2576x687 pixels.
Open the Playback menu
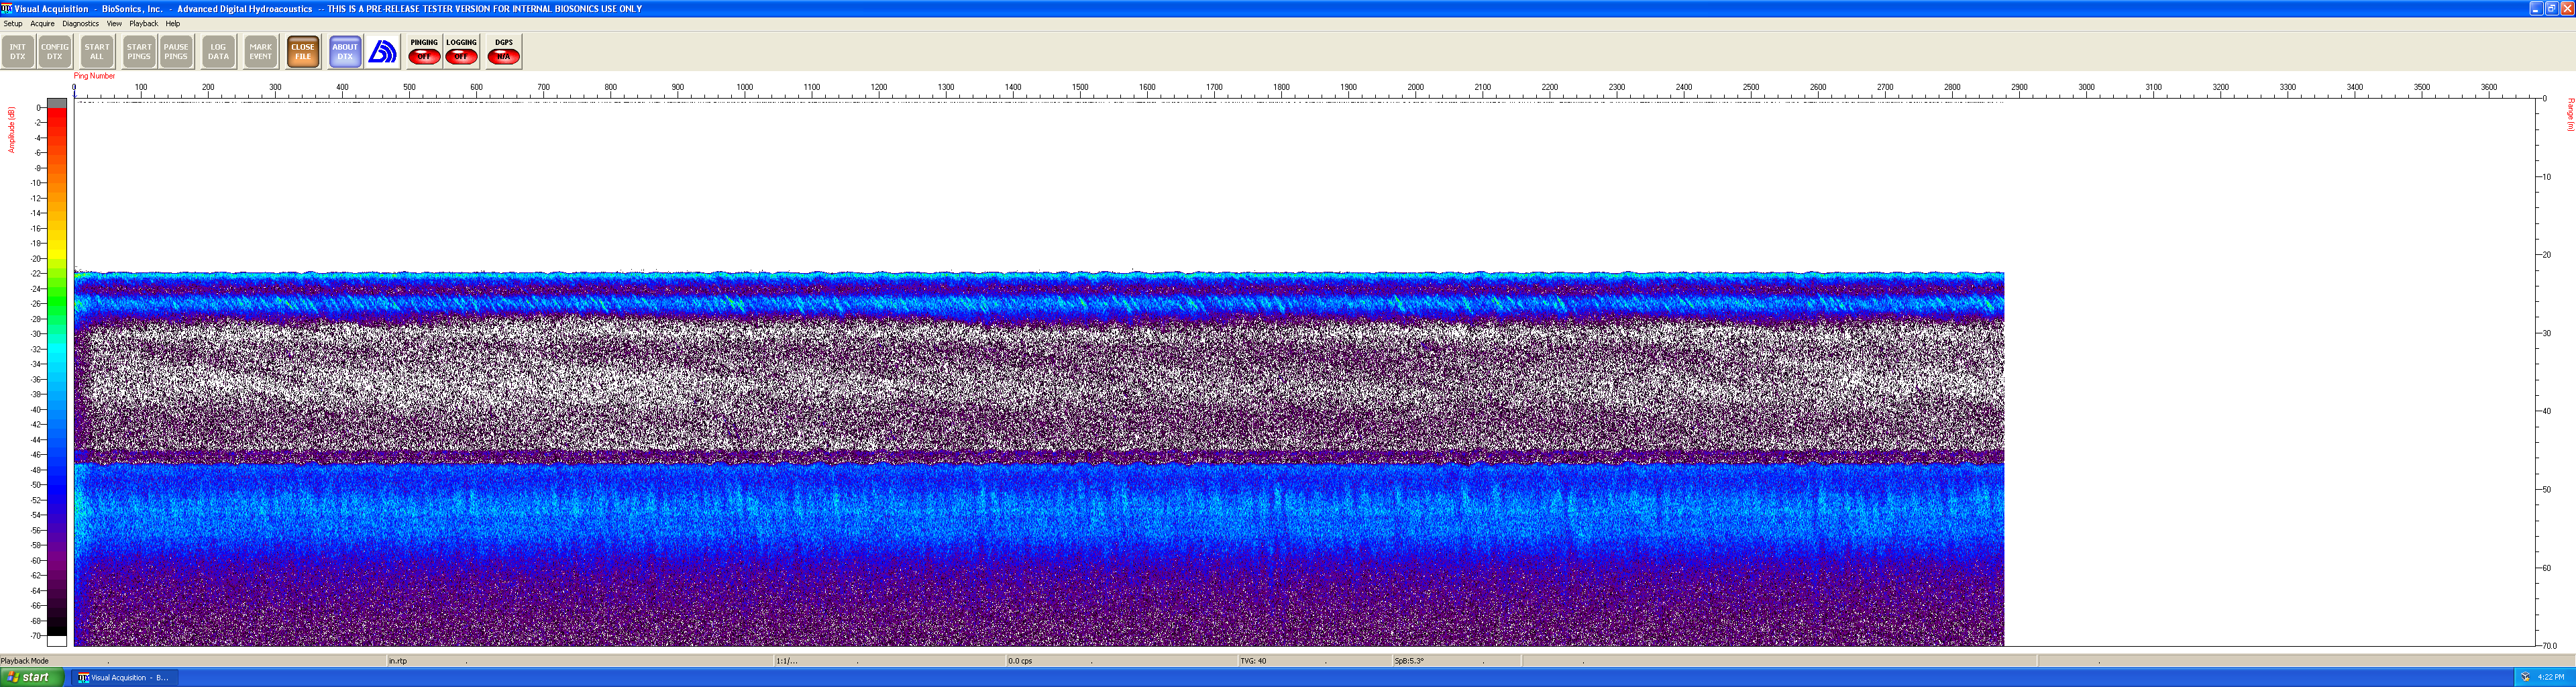(x=144, y=24)
